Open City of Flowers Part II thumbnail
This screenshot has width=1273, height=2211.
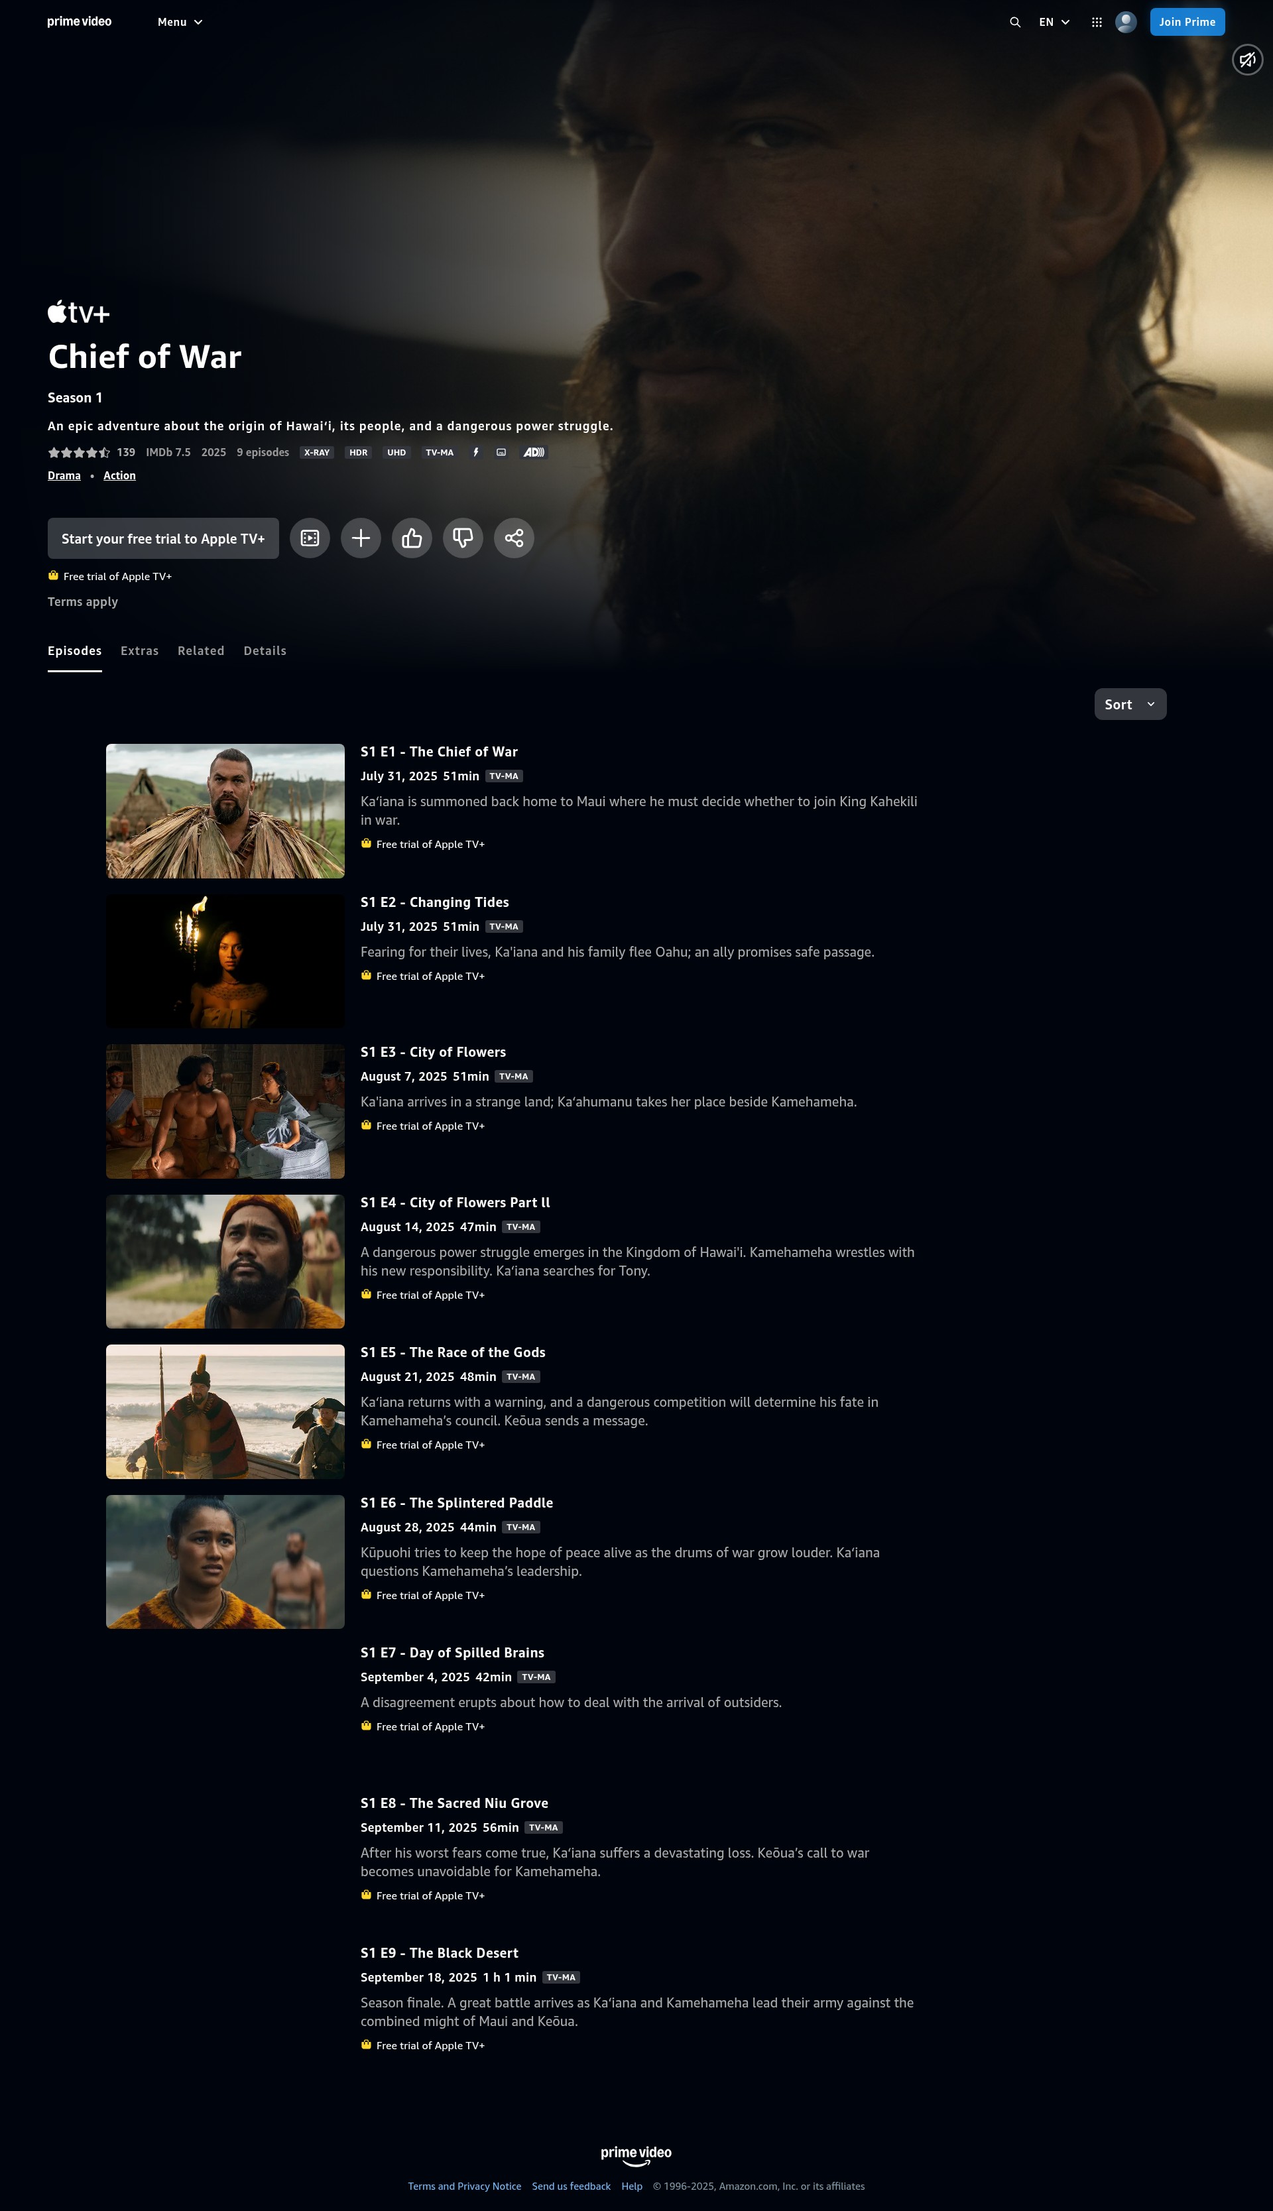225,1262
